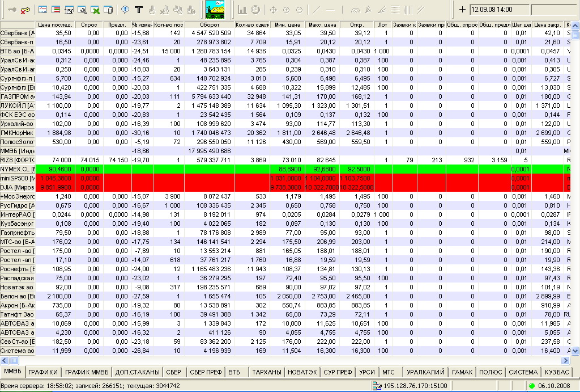580x392 pixels.
Task: Switch to the ГРАФИКИ tab
Action: pyautogui.click(x=43, y=372)
